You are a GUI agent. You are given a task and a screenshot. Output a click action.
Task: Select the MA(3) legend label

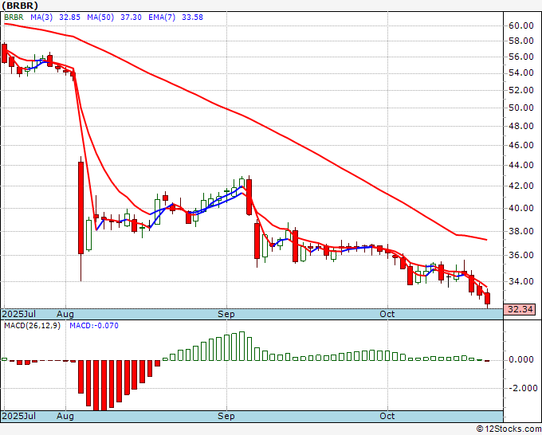[41, 18]
